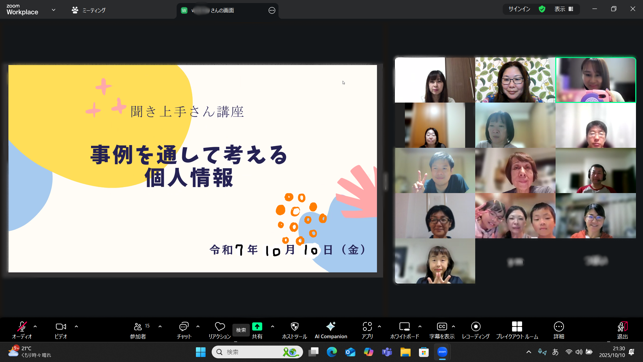643x362 pixels.
Task: Select the ミーティング tab
Action: (x=89, y=10)
